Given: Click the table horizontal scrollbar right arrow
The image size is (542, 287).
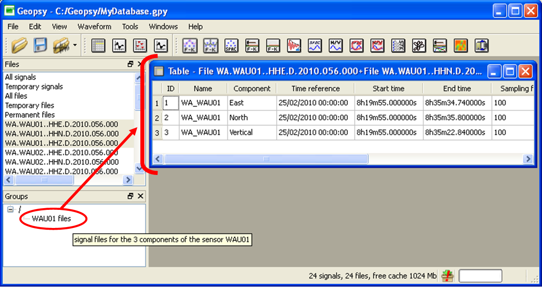Looking at the screenshot, I should [528, 159].
